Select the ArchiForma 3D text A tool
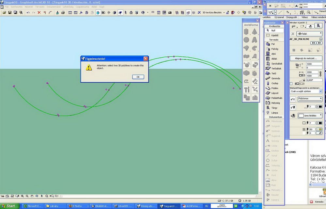 pyautogui.click(x=255, y=40)
